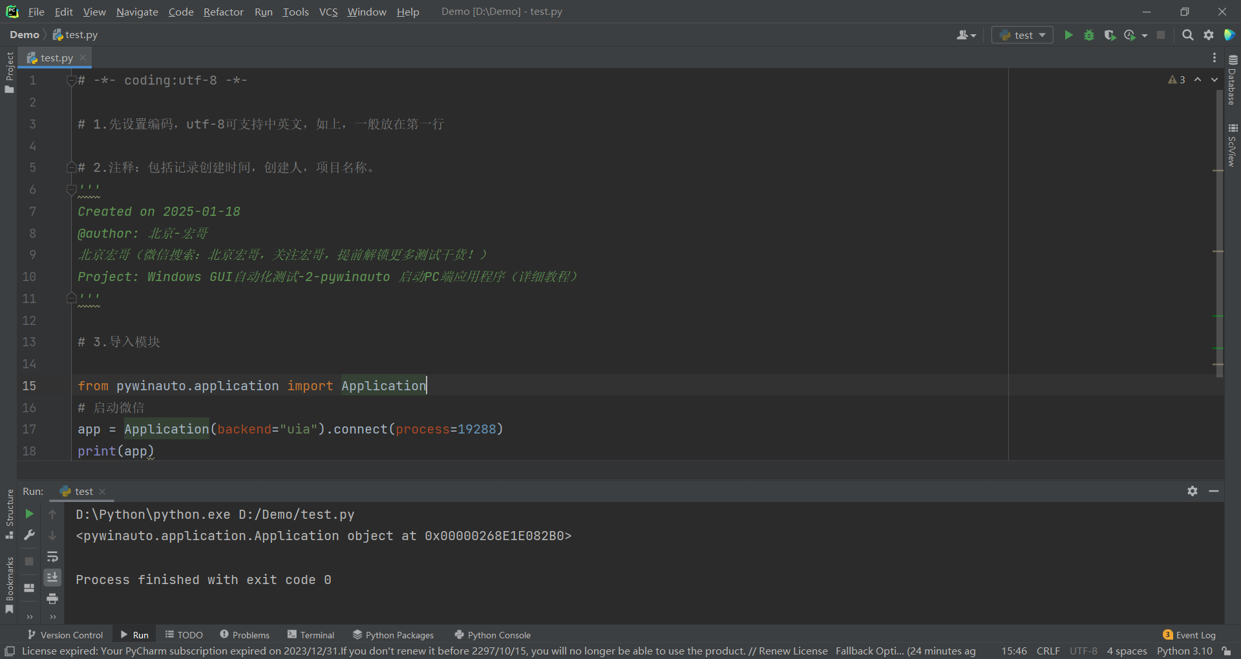Run test with coverage shield icon

(x=1110, y=35)
